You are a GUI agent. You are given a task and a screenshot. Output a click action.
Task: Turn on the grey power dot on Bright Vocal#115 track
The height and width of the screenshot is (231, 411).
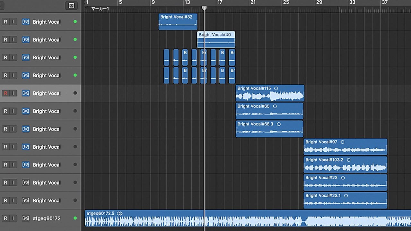(x=75, y=93)
